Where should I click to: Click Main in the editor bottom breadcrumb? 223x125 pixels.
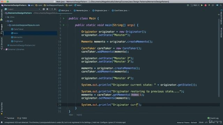71,115
